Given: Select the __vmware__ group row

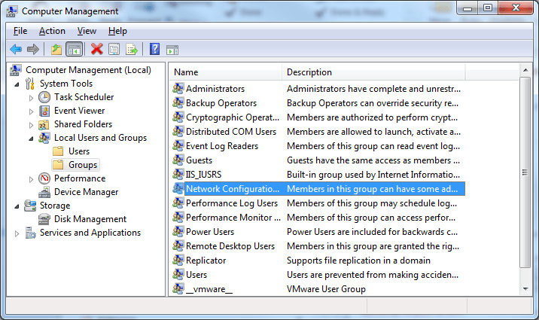Looking at the screenshot, I should pyautogui.click(x=318, y=288).
